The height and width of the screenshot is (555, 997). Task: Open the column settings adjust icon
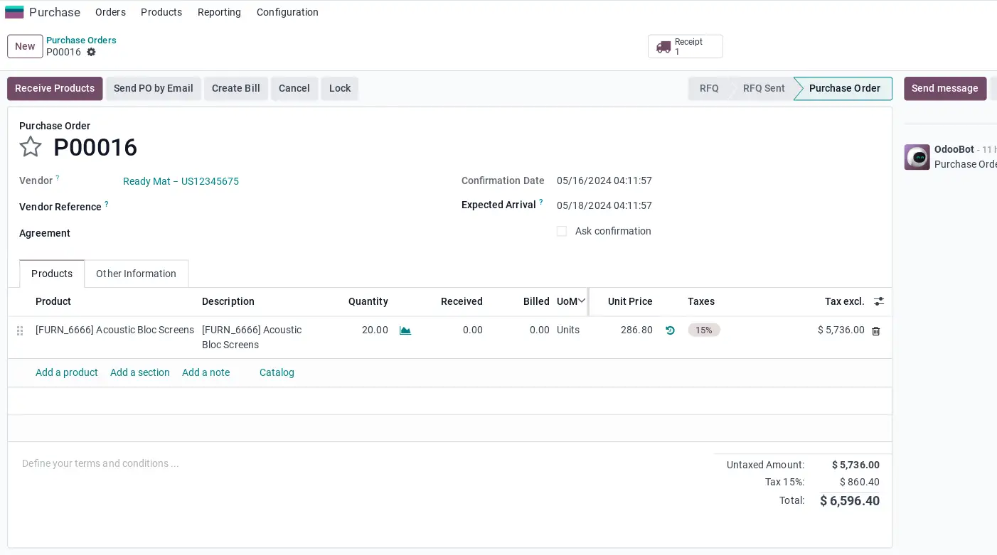(879, 301)
